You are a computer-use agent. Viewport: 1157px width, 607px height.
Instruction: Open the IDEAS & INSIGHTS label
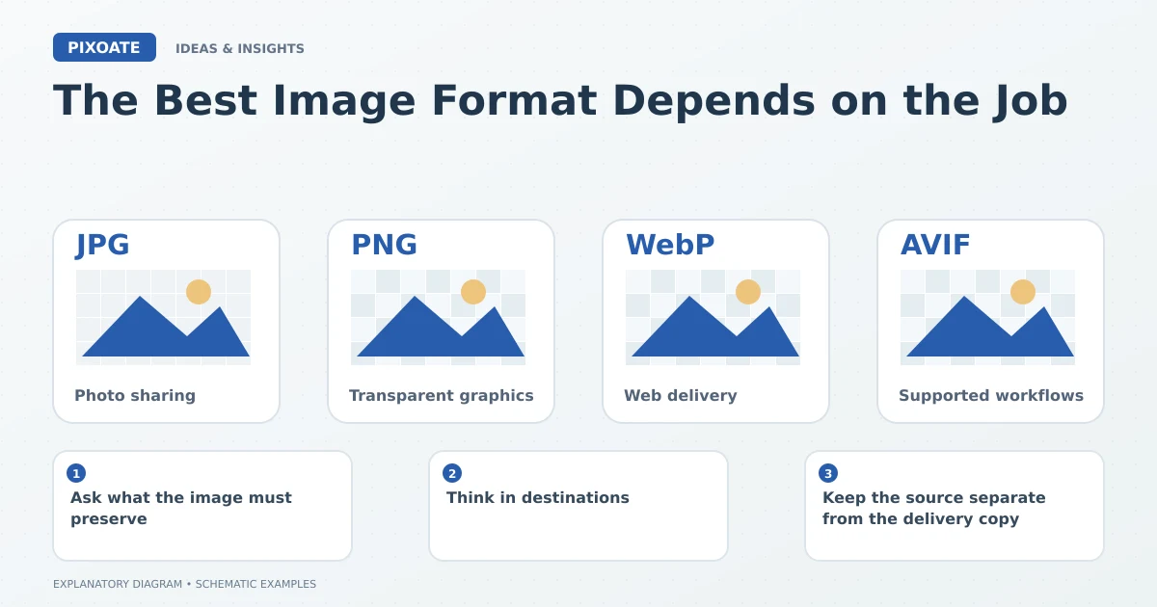pos(240,48)
